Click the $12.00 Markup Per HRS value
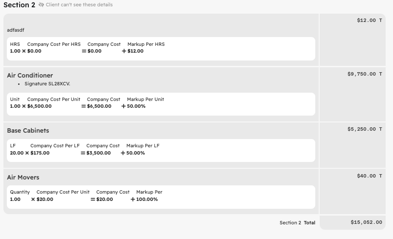This screenshot has height=239, width=393. 135,51
